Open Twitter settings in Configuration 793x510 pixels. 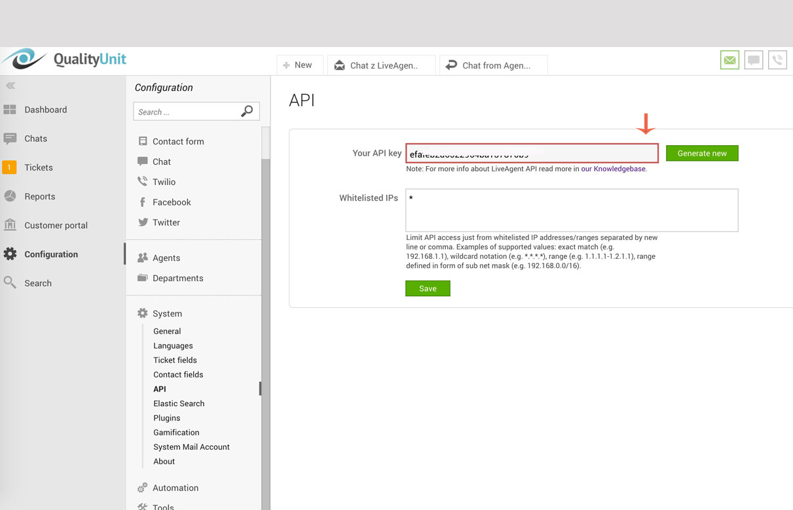(166, 222)
